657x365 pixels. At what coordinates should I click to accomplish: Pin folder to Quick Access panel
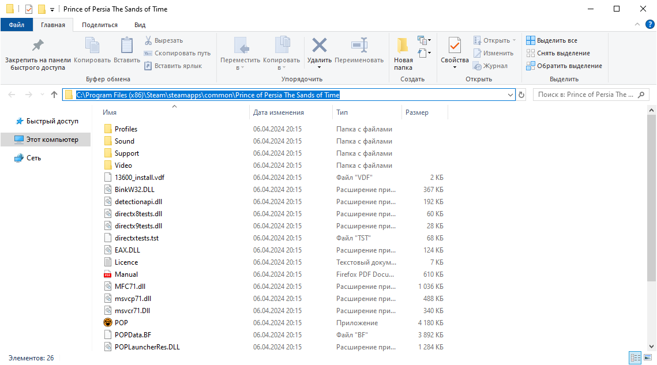pos(37,54)
